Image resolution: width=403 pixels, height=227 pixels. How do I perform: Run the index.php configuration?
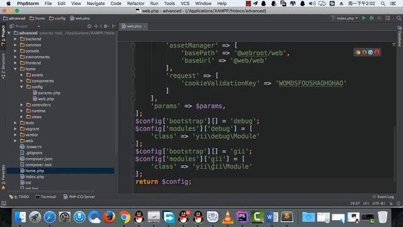pyautogui.click(x=364, y=18)
